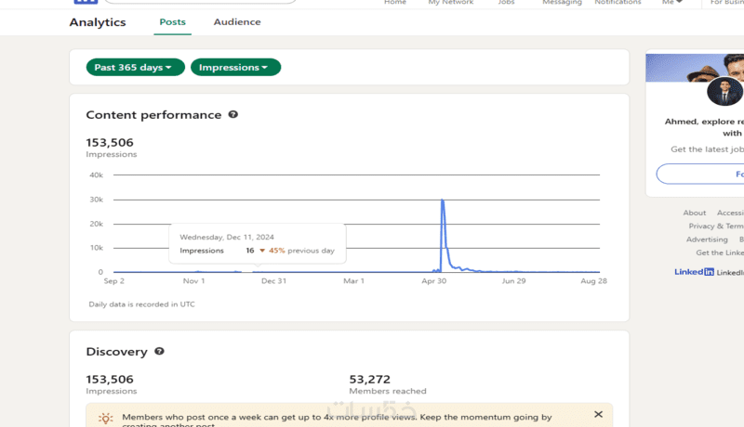Viewport: 744px width, 427px height.
Task: Go to Home in top navigation
Action: pyautogui.click(x=395, y=3)
